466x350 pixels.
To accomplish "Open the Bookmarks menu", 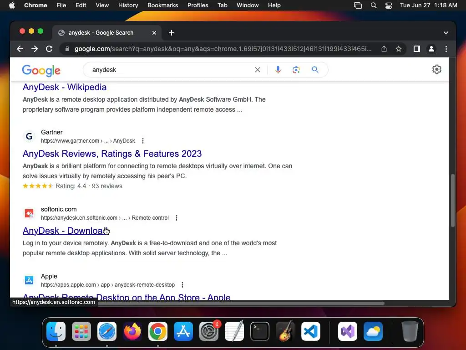I will click(x=162, y=5).
